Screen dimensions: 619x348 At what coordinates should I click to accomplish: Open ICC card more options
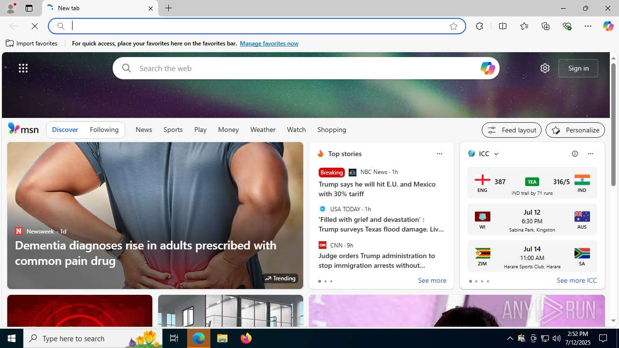[x=590, y=154]
